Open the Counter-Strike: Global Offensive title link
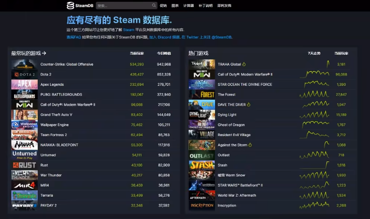Image resolution: width=370 pixels, height=219 pixels. [67, 64]
